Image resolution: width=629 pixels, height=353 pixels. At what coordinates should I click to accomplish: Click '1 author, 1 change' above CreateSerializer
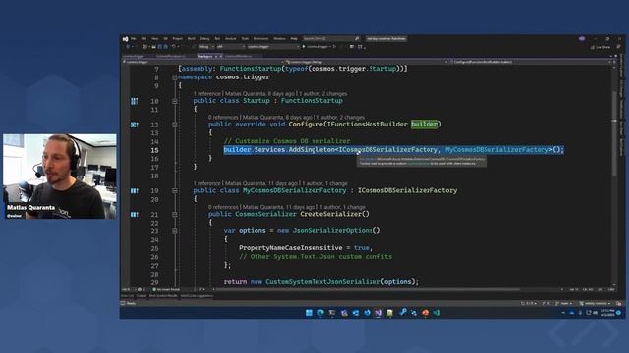pos(342,207)
